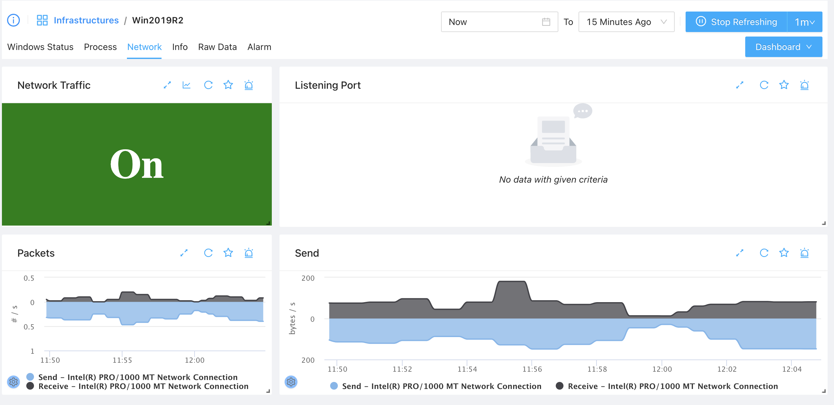This screenshot has width=834, height=405.
Task: Refresh the Send panel
Action: (764, 253)
